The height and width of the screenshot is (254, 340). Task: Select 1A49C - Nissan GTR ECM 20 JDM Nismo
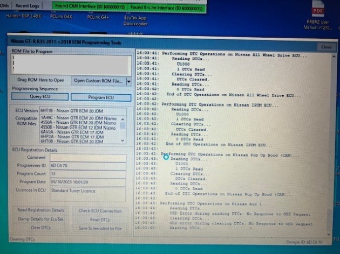click(79, 118)
